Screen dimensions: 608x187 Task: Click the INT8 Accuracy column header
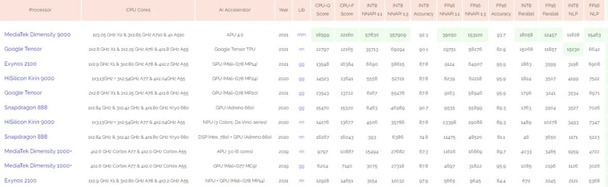423,10
